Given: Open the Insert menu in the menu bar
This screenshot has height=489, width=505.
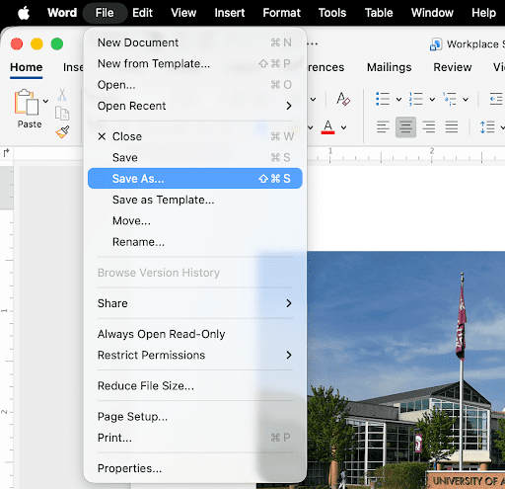Looking at the screenshot, I should tap(230, 13).
